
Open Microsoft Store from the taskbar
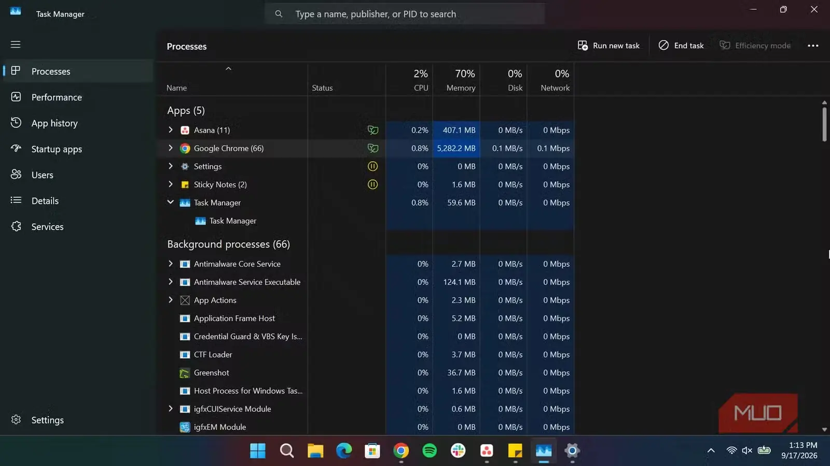click(x=372, y=450)
